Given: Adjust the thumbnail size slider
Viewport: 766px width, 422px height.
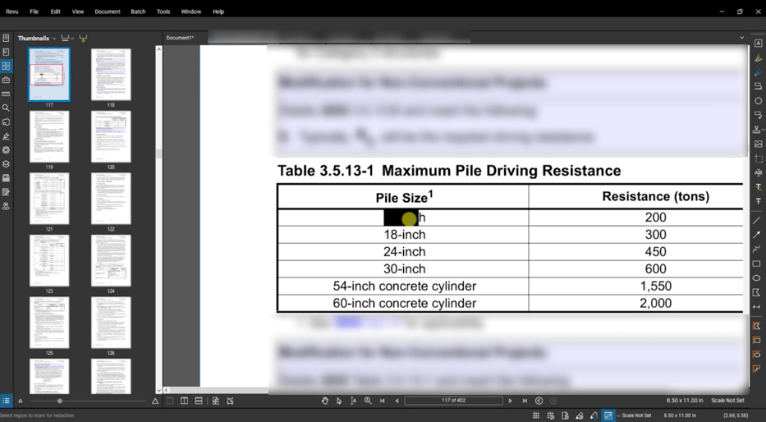Looking at the screenshot, I should coord(60,401).
